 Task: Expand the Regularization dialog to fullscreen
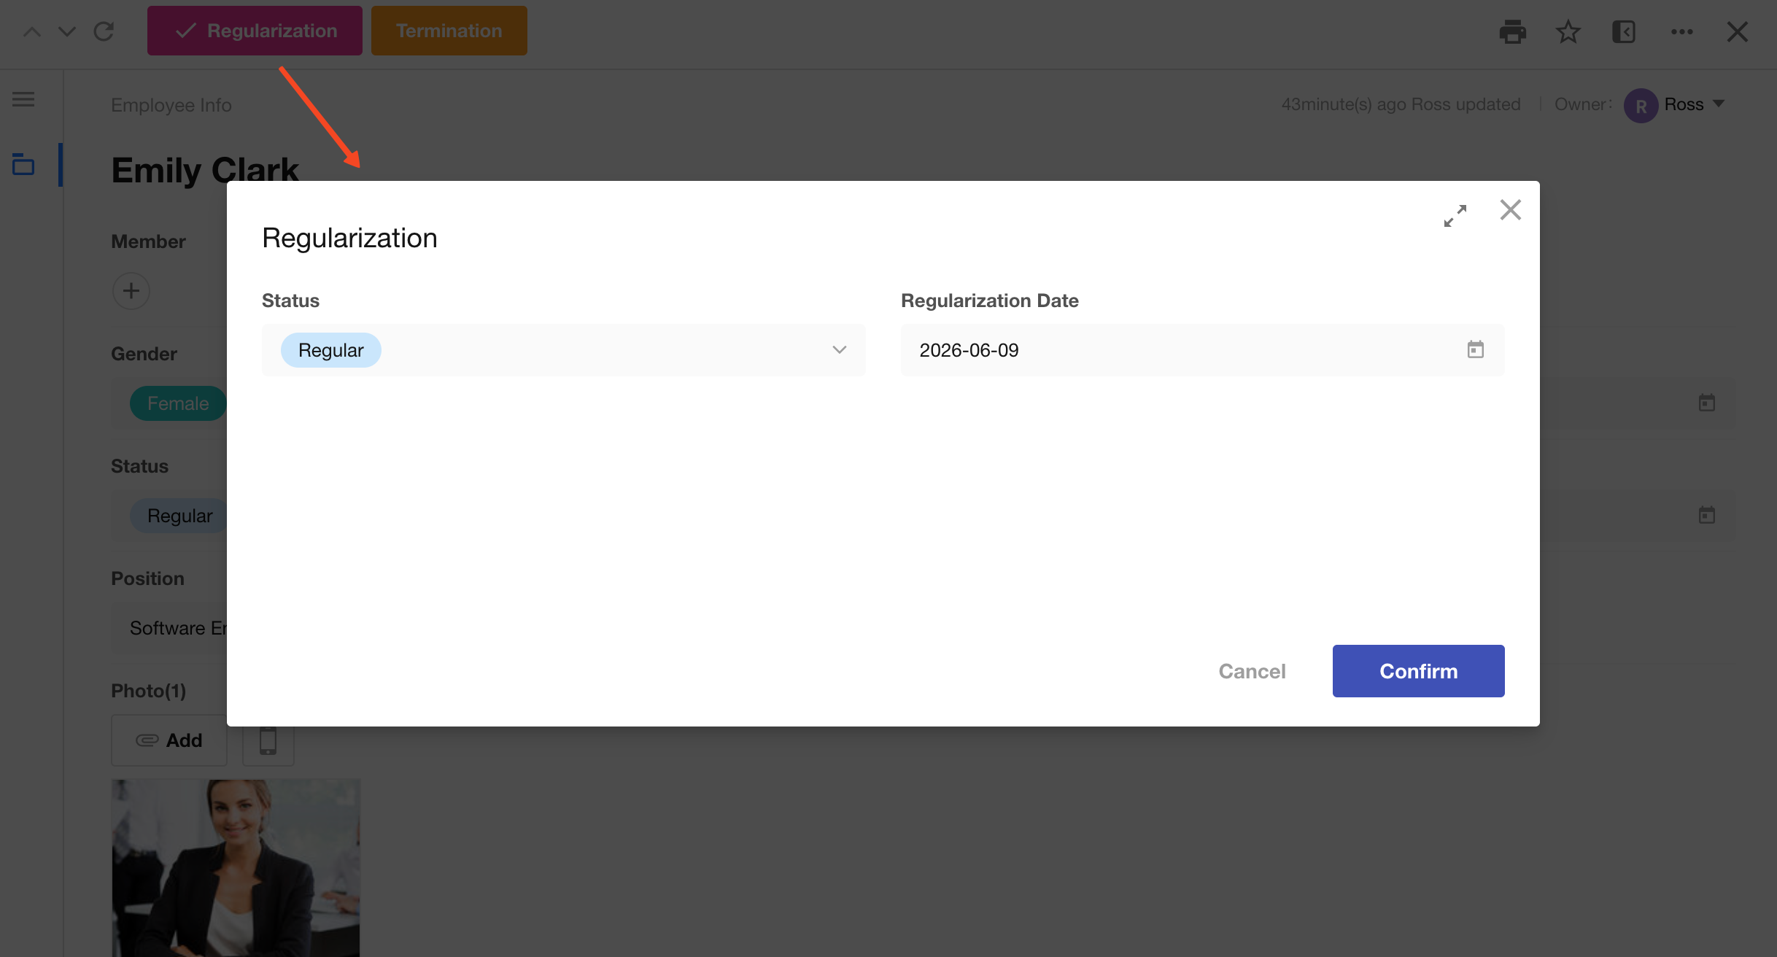click(1455, 215)
